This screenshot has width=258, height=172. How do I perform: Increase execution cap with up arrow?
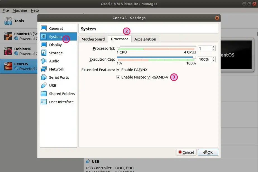213,58
